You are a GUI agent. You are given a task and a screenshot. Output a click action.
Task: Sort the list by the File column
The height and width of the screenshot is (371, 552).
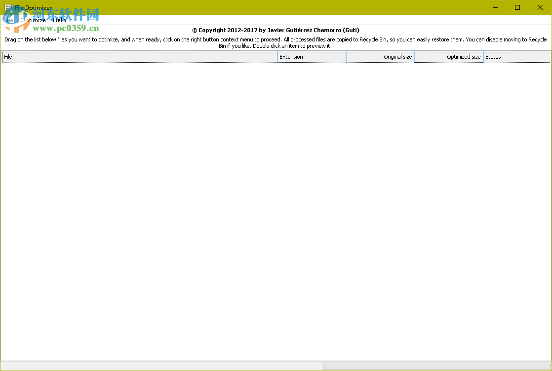[x=138, y=57]
